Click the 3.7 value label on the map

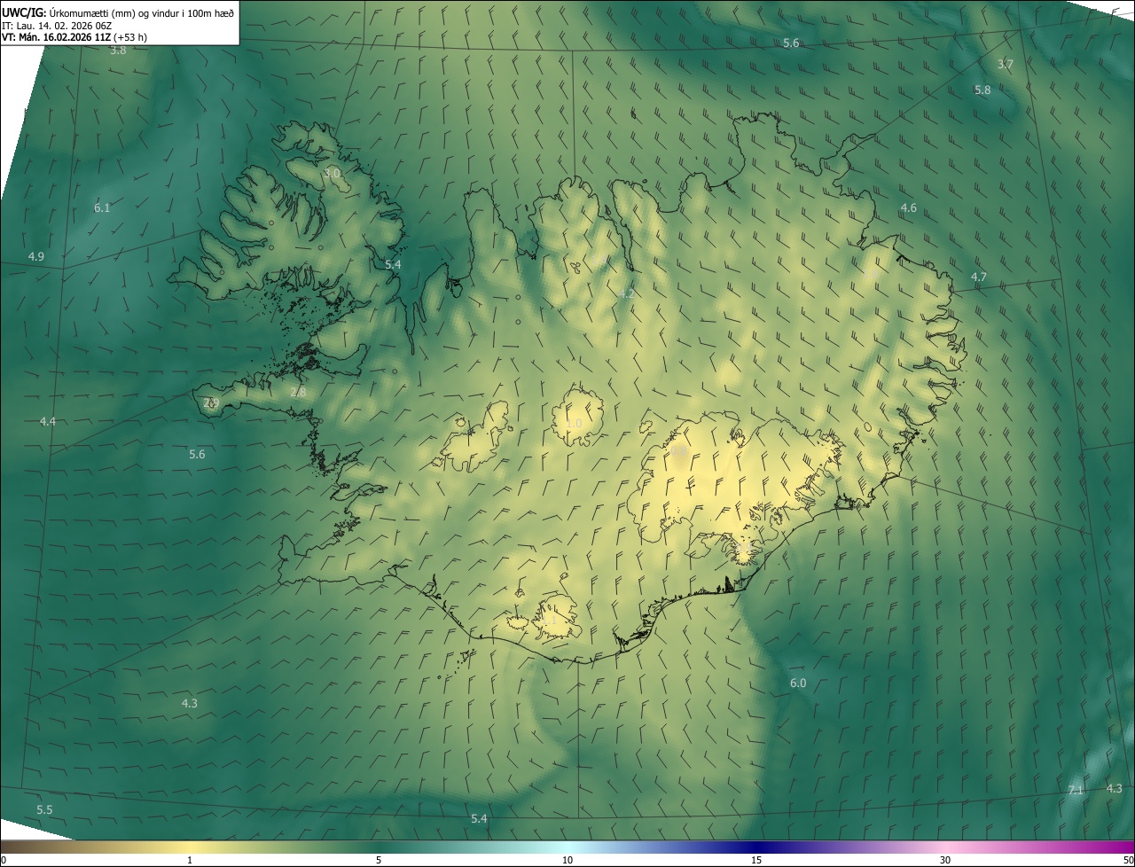coord(1005,65)
